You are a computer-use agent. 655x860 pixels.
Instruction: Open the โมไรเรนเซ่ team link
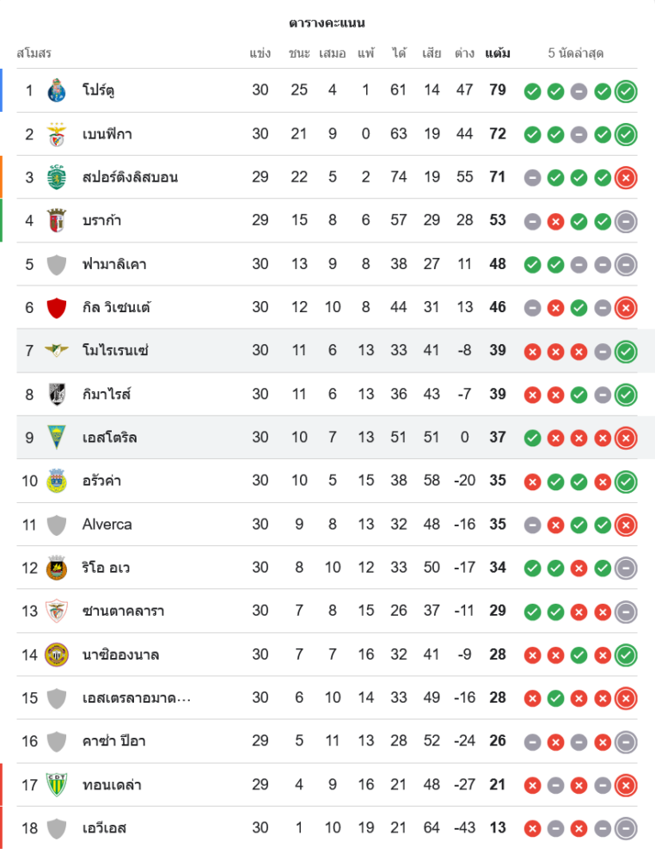click(115, 351)
